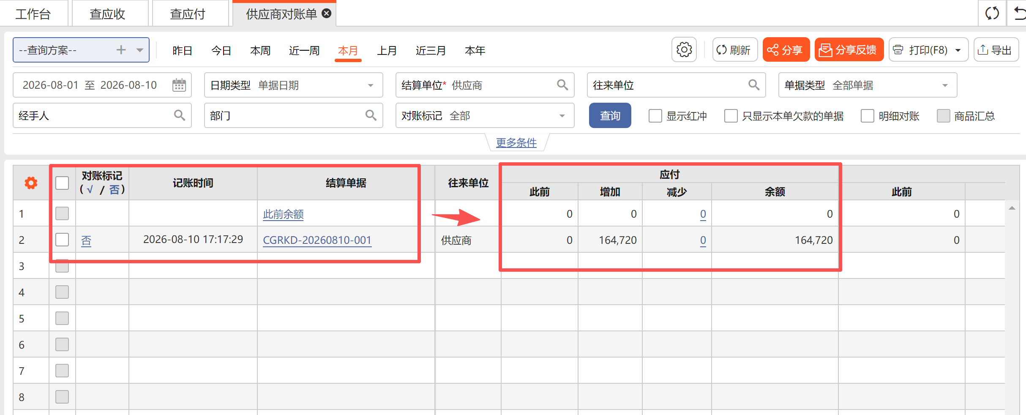Click the back arrow icon at top right
Viewport: 1026px width, 415px height.
coord(1019,14)
